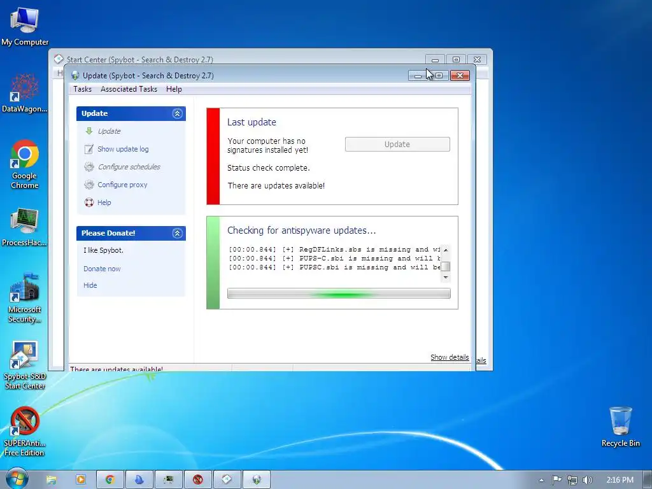Click the Start Center window title bar

pyautogui.click(x=237, y=59)
